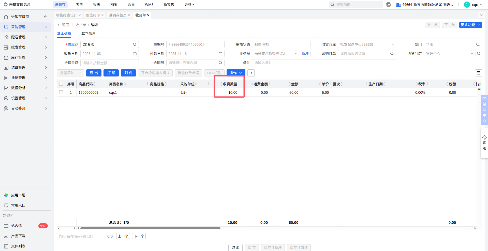
Task: Collapse the sidebar with the arrow icon
Action: 46,17
